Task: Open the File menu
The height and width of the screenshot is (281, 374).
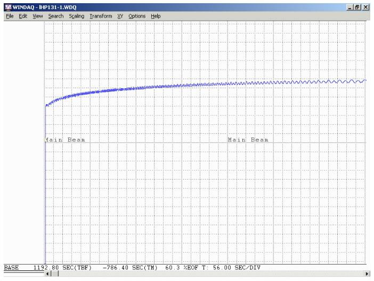Action: pyautogui.click(x=10, y=16)
